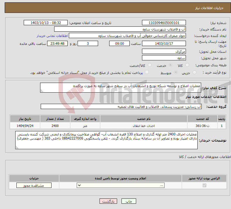Toggle the اسناد خزانه اسلامی payment checkbox
Screen dimensions: 231x209
click(147, 72)
